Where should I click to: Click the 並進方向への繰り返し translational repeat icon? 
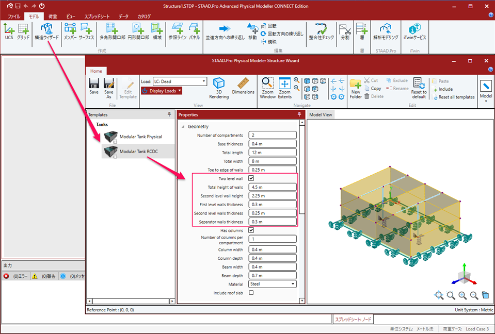point(225,29)
